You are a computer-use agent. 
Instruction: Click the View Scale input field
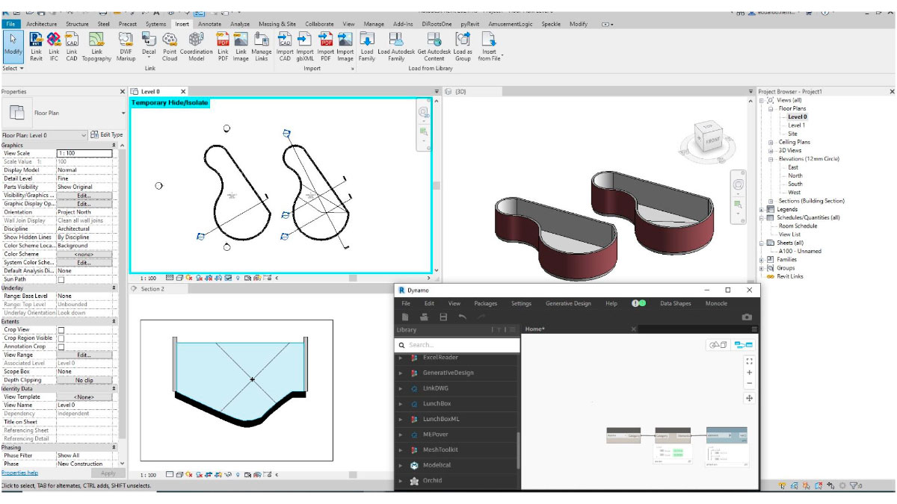coord(84,153)
